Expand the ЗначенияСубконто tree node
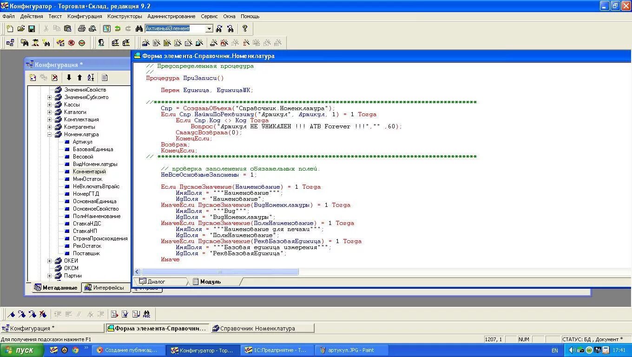This screenshot has height=357, width=632. click(x=50, y=97)
